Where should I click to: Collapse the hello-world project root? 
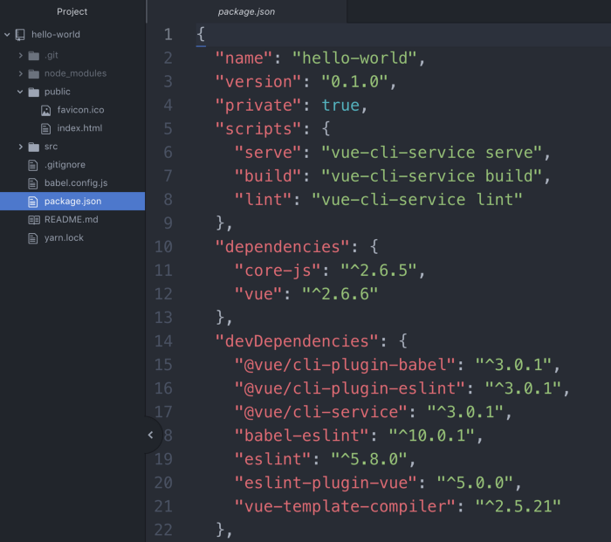pos(7,35)
